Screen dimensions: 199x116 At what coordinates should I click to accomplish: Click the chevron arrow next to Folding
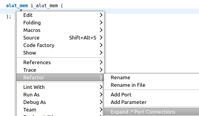tap(101, 23)
